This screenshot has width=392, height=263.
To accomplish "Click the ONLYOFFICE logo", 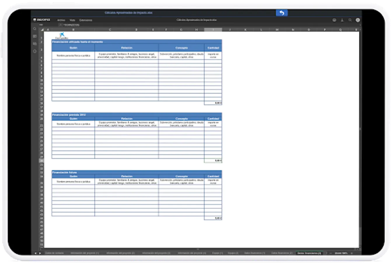I will 42,20.
